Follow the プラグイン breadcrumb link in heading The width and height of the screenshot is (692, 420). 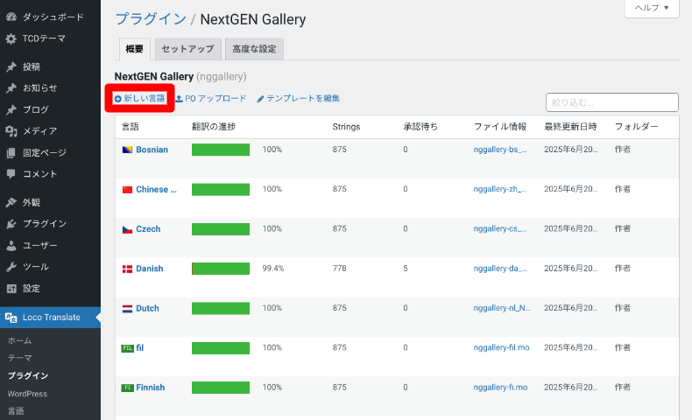click(151, 19)
